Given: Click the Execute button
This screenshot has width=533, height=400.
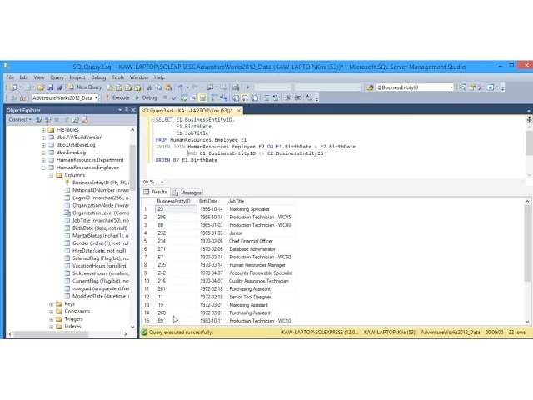Looking at the screenshot, I should click(x=117, y=98).
